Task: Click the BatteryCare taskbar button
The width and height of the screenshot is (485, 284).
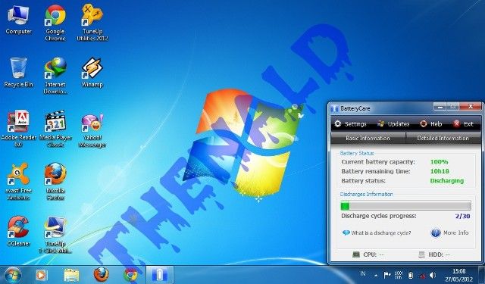Action: pyautogui.click(x=160, y=275)
